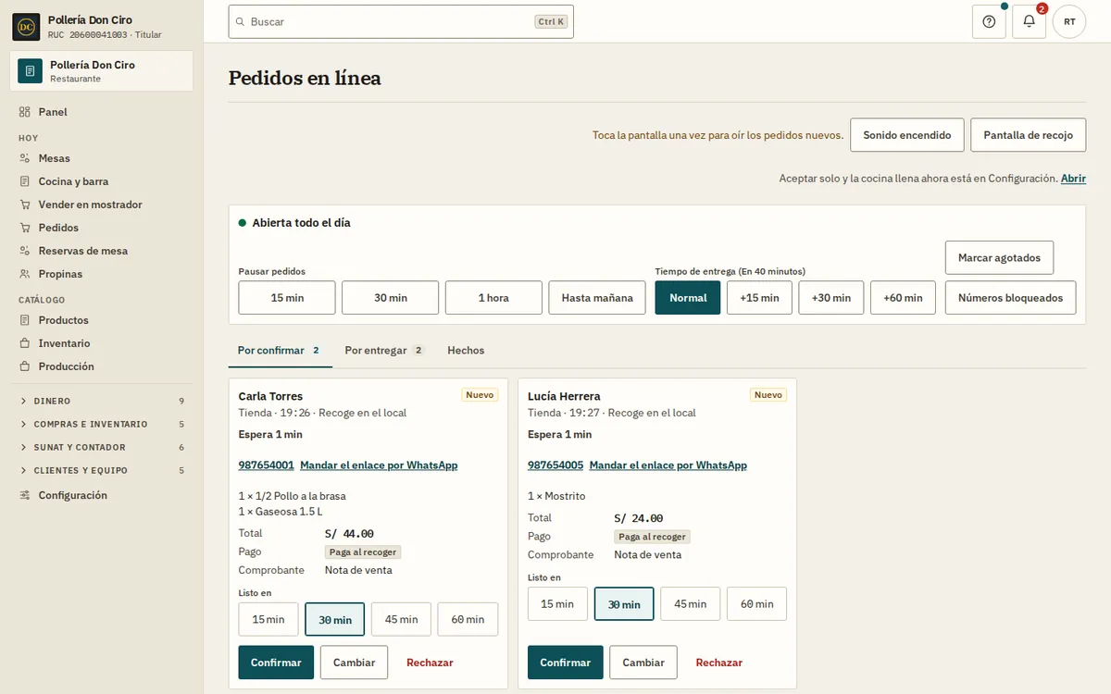Click the Producción icon
This screenshot has height=694, width=1111.
(x=25, y=366)
